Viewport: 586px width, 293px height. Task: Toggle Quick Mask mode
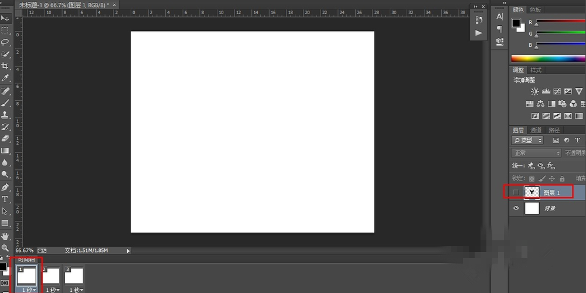5,283
